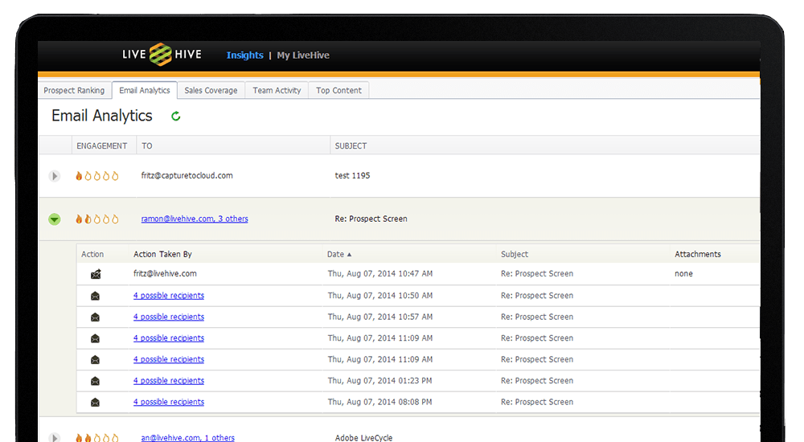Switch to Sales Coverage tab
Screen dimensions: 804x442
(x=211, y=90)
